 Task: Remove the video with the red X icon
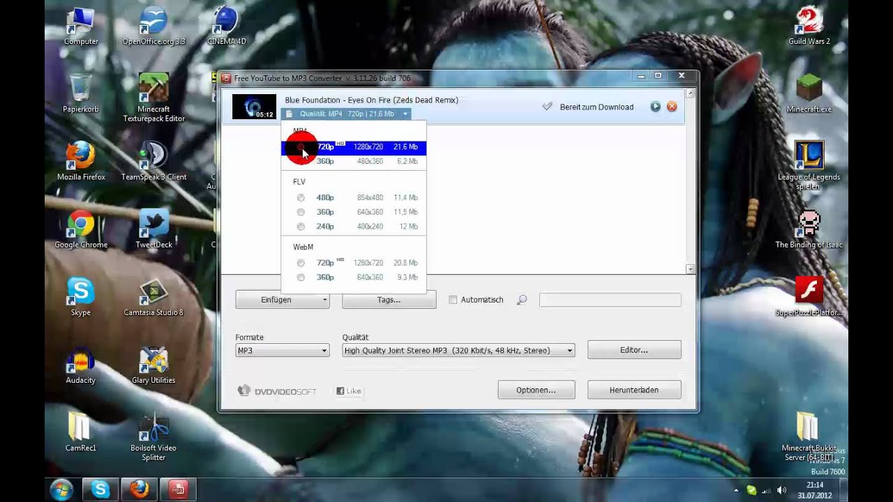coord(672,107)
